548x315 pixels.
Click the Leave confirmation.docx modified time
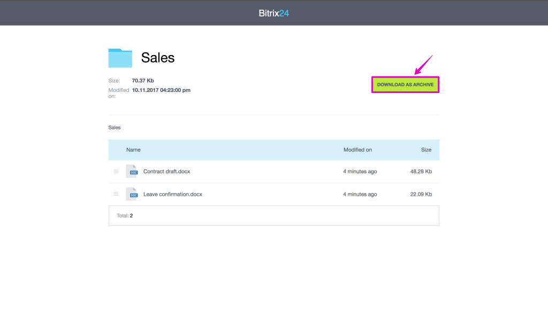(360, 194)
